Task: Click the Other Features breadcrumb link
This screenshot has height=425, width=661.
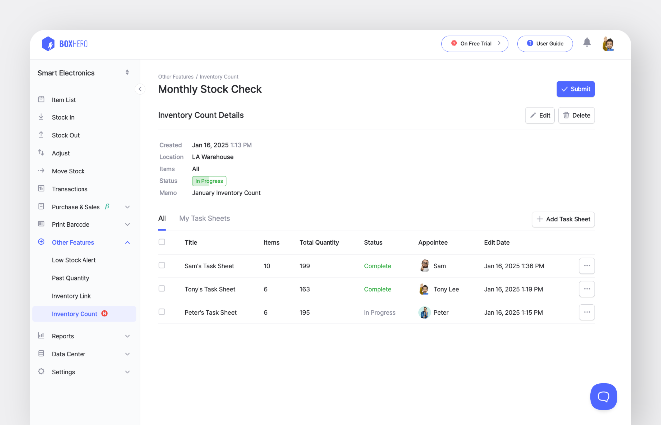Action: point(176,77)
